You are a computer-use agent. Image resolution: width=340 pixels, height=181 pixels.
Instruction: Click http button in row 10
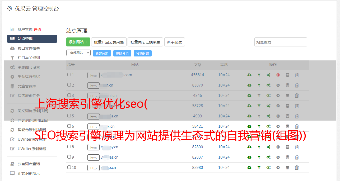(94, 168)
